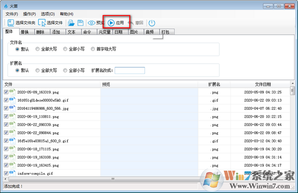Select 全部大写 radio under 扩展名
This screenshot has height=193, width=298.
[x=37, y=70]
